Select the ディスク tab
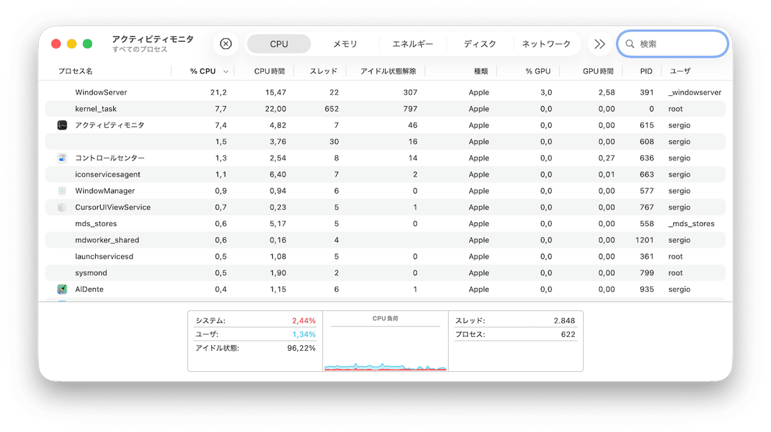 pos(480,44)
